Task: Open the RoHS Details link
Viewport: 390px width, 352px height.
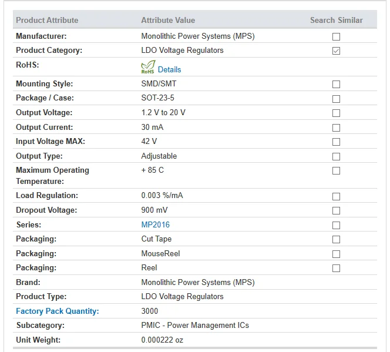Action: (169, 69)
